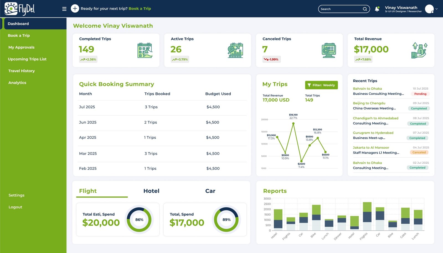Open Analytics from the sidebar

tap(17, 83)
